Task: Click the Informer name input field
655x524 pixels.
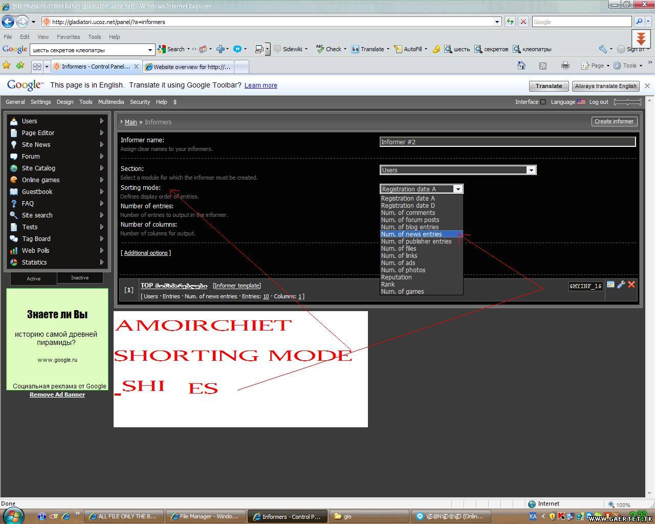Action: click(x=507, y=142)
